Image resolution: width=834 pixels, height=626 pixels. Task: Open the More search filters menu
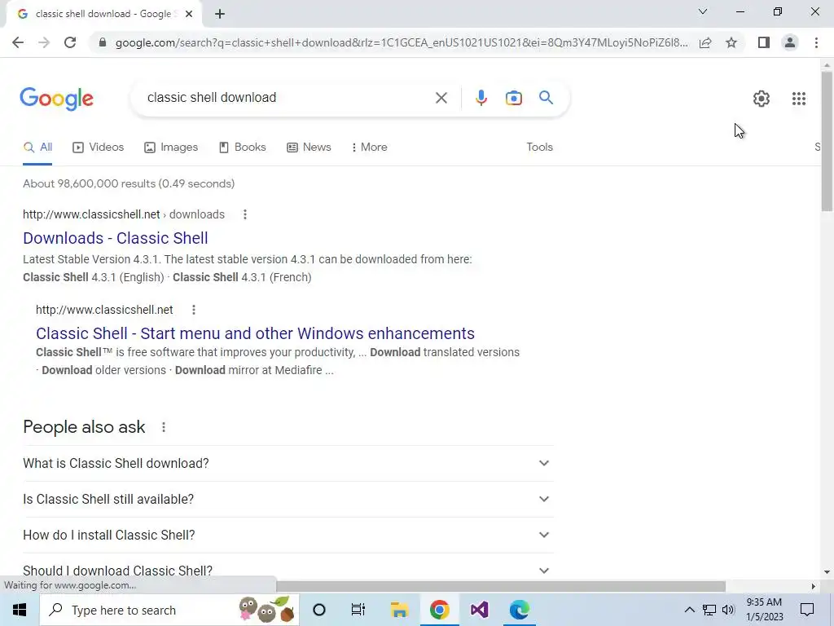click(370, 148)
